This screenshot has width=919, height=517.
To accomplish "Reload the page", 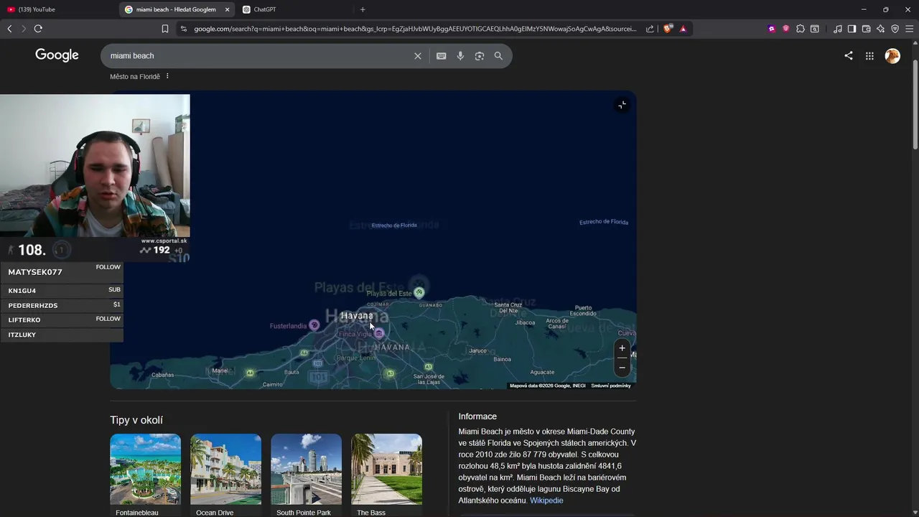I will point(38,29).
